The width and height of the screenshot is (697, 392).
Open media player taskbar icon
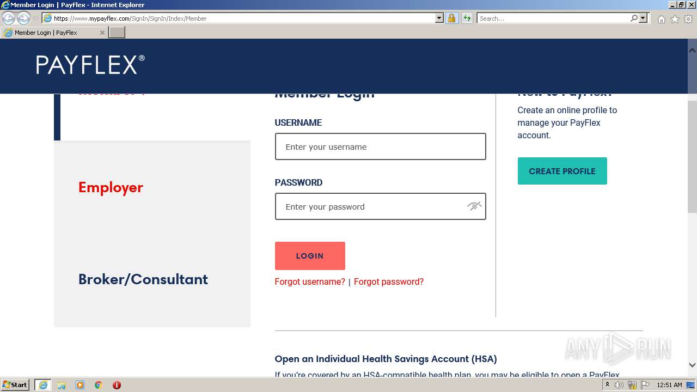pyautogui.click(x=80, y=385)
